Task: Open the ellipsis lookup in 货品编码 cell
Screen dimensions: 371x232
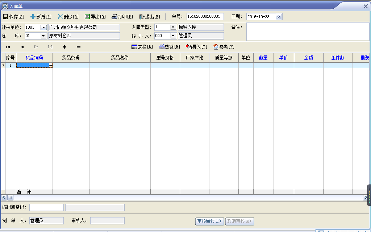Action: coord(50,65)
